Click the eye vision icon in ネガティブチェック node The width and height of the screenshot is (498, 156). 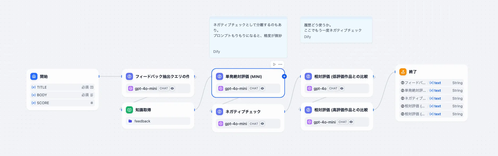tap(262, 123)
